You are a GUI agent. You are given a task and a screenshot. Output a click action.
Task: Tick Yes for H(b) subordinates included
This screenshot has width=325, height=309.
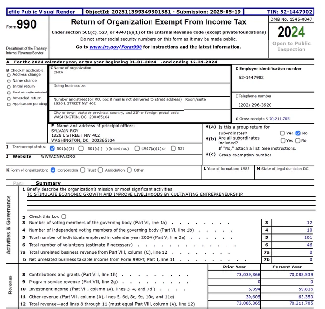click(283, 141)
